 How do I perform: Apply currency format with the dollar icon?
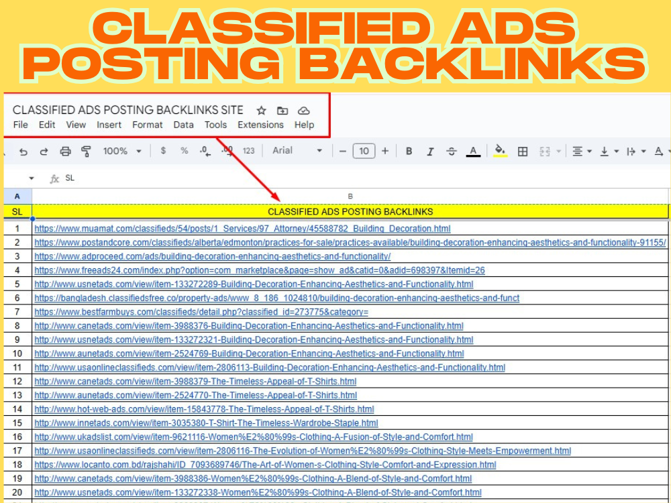163,151
